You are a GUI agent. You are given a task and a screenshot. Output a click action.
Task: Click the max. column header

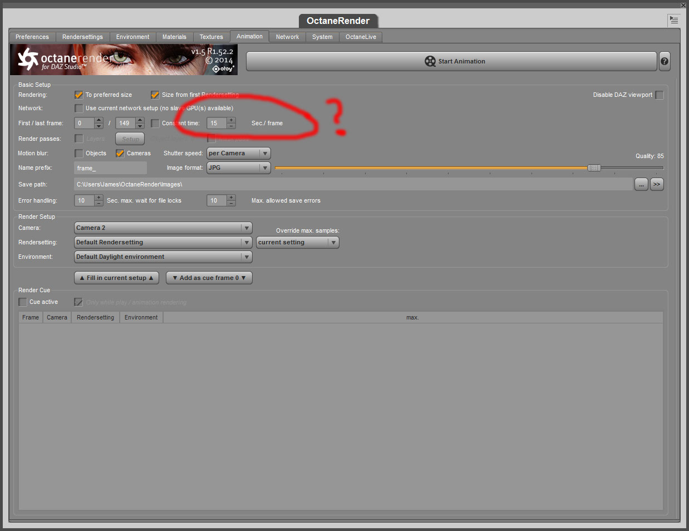tap(412, 317)
